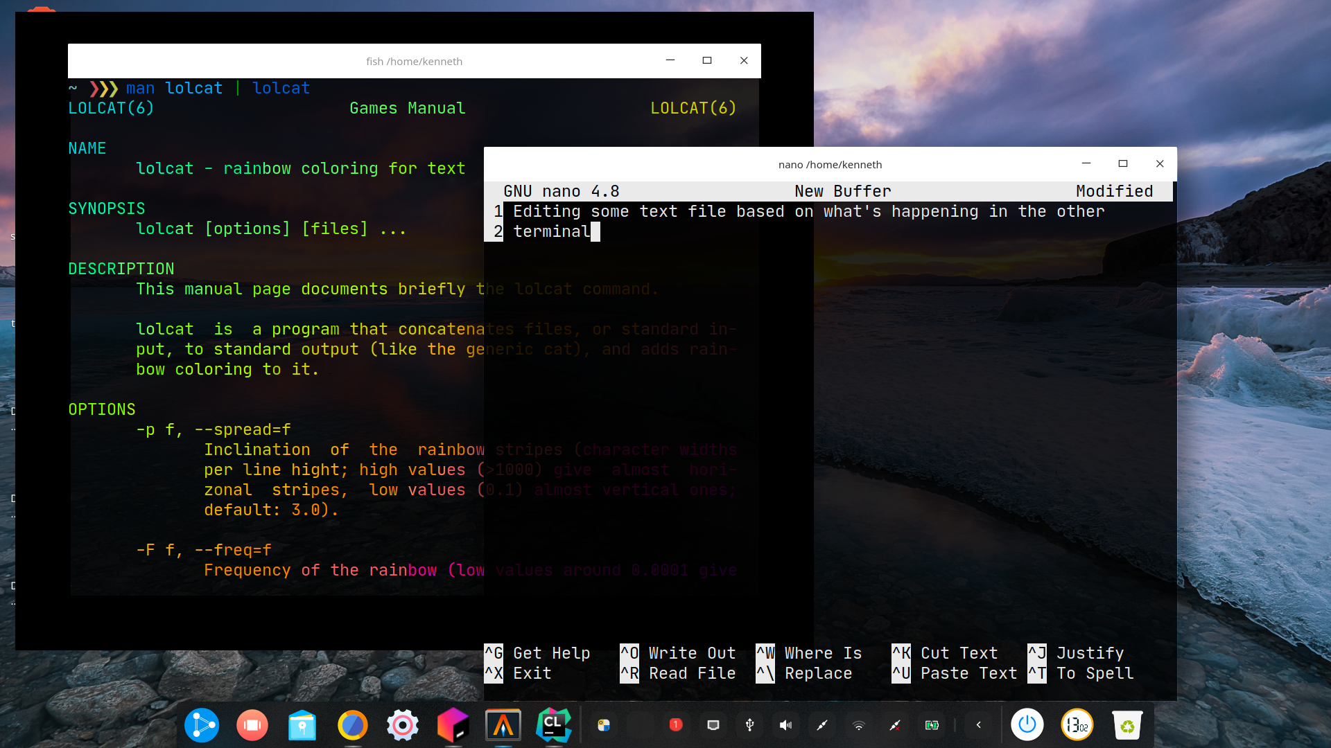Image resolution: width=1331 pixels, height=748 pixels.
Task: Toggle Wi-Fi from the system tray
Action: (x=859, y=725)
